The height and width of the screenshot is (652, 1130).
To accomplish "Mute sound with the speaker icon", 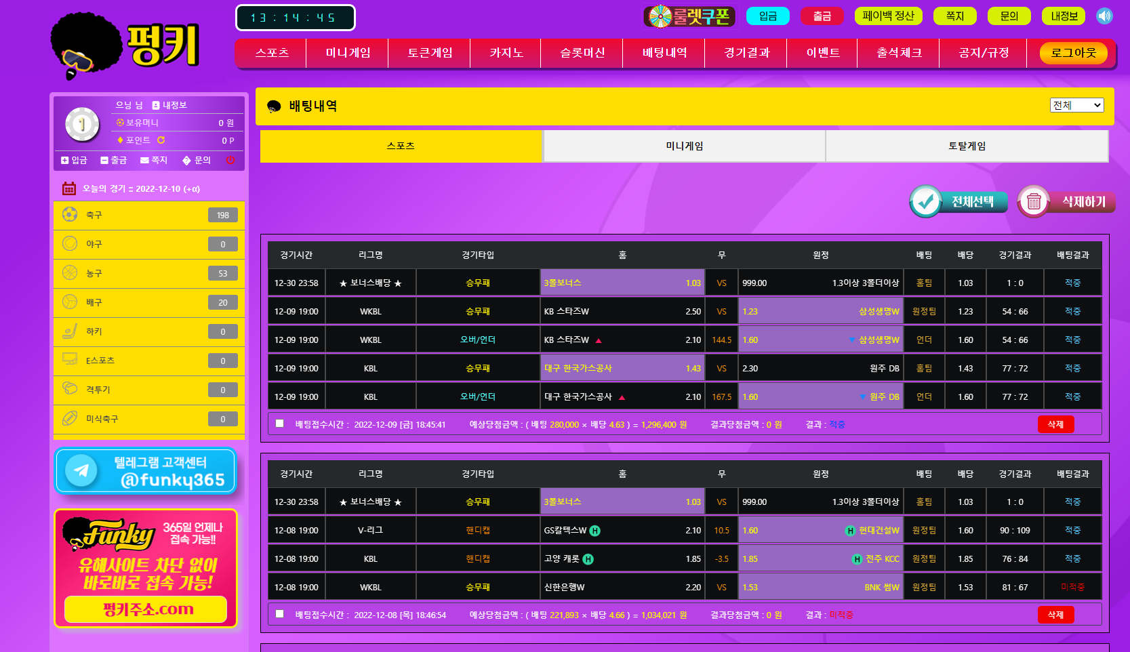I will (x=1104, y=16).
